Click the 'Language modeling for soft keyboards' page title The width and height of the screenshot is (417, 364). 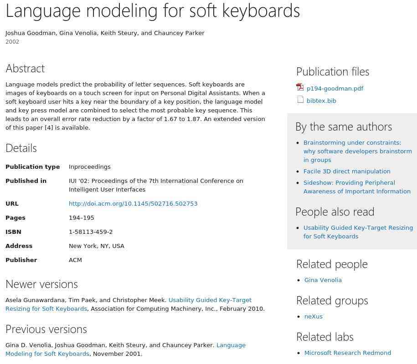(153, 11)
